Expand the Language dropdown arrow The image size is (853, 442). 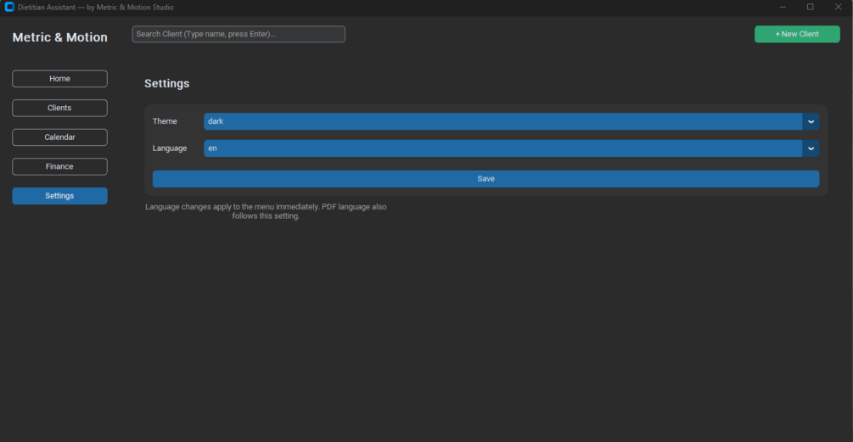point(811,148)
